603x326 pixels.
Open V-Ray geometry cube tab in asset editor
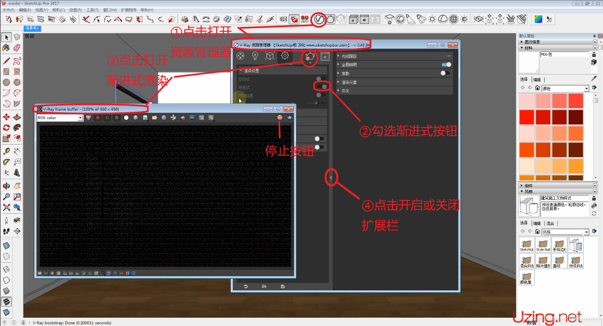click(270, 56)
